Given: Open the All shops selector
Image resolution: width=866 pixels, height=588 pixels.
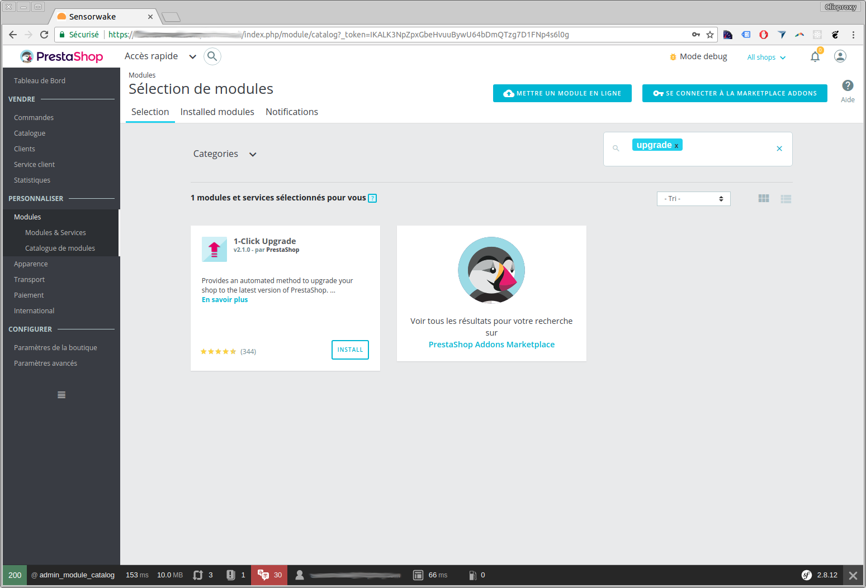Looking at the screenshot, I should pyautogui.click(x=766, y=58).
